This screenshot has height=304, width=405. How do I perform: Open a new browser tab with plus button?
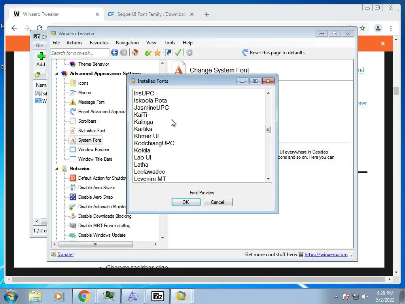(206, 14)
